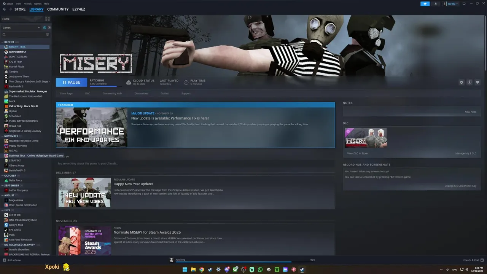Click the activity comment input field
This screenshot has height=274, width=487.
(195, 164)
